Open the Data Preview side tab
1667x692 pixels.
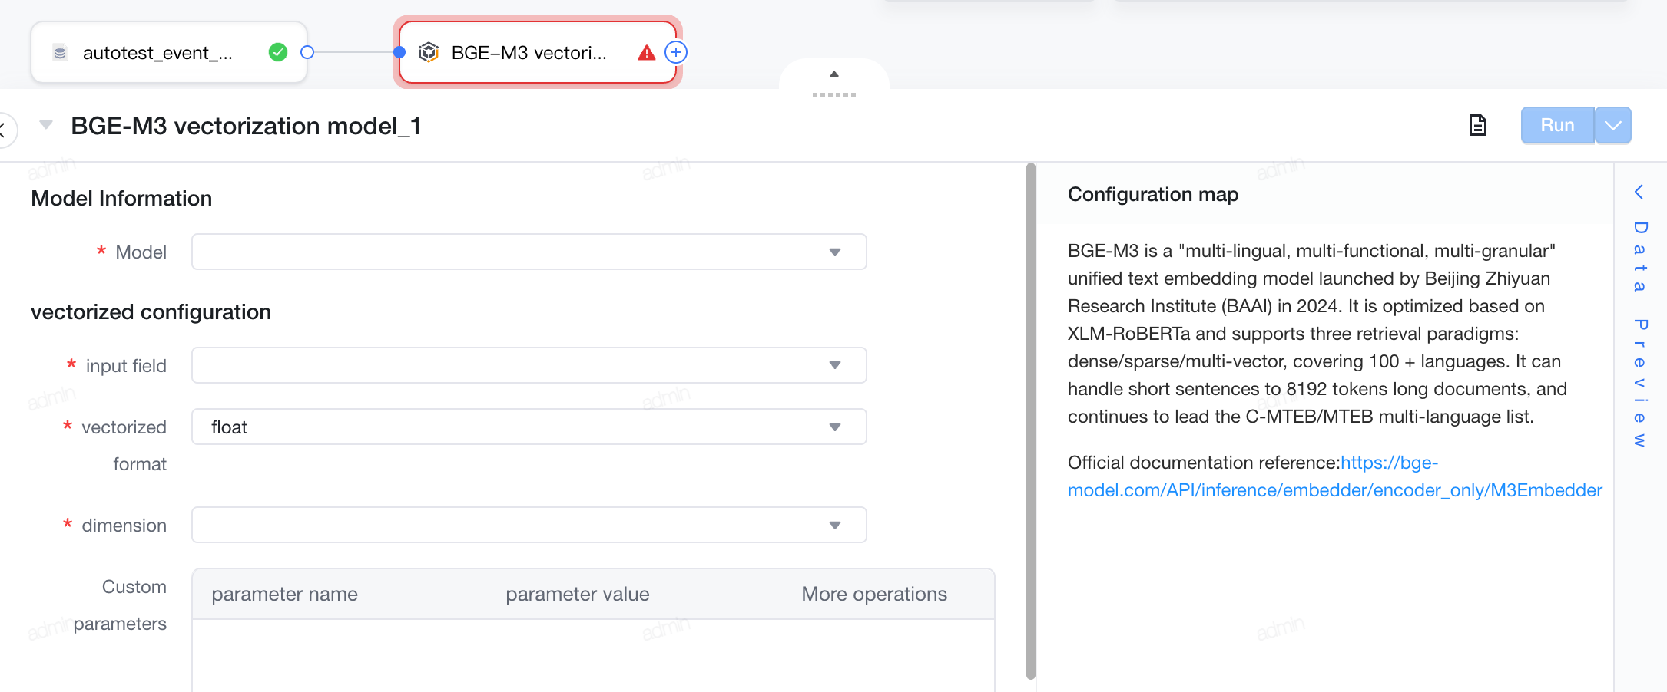pos(1640,334)
